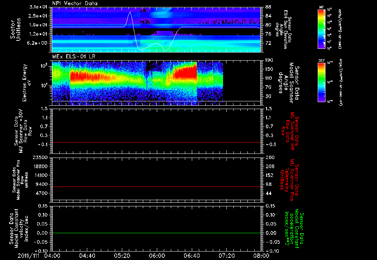Image resolution: width=377 pixels, height=260 pixels.
Task: Click the DEF energy flux color bar
Action: tap(321, 82)
